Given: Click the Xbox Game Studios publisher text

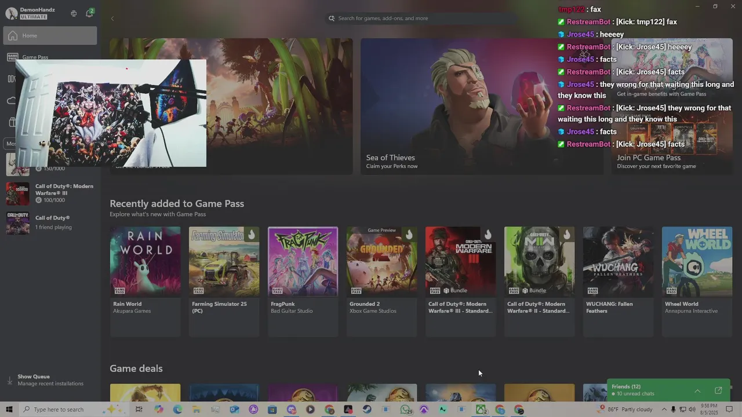Looking at the screenshot, I should pyautogui.click(x=373, y=311).
